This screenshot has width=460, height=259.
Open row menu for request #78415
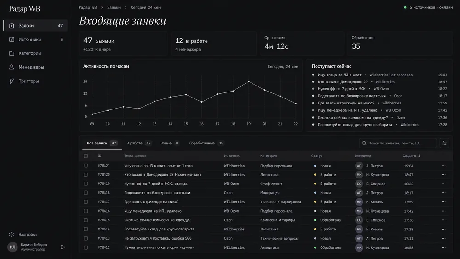click(443, 220)
